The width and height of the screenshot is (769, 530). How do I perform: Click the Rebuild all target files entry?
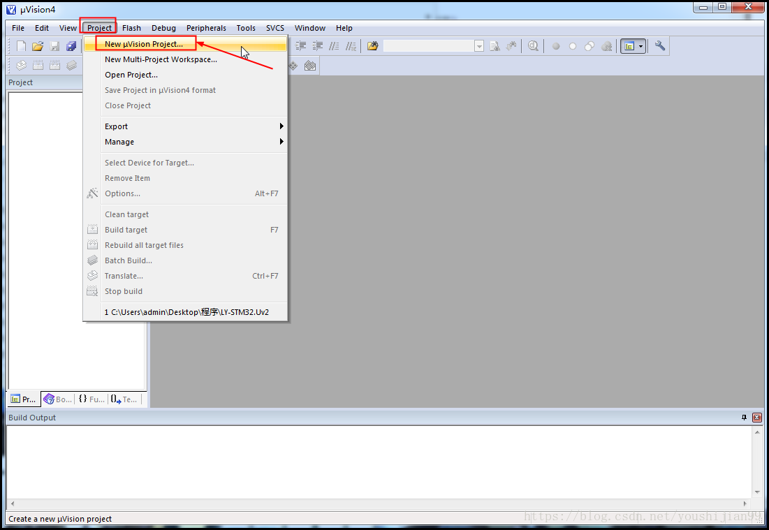pyautogui.click(x=185, y=245)
